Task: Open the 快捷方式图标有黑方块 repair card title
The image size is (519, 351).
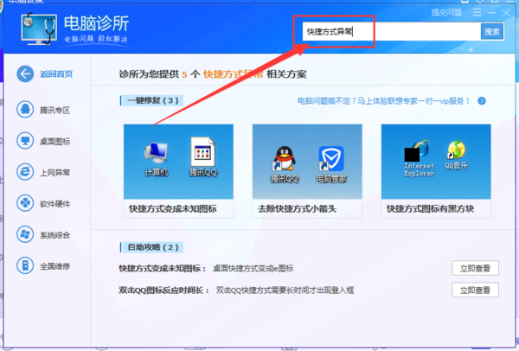Action: coord(430,208)
